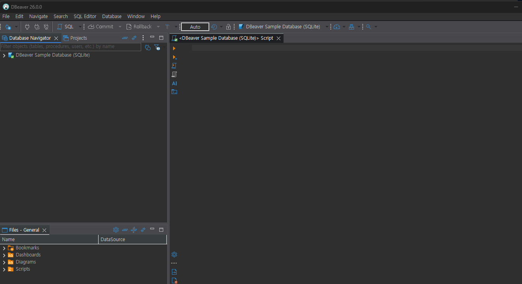
Task: Switch to the Projects tab
Action: (x=75, y=38)
